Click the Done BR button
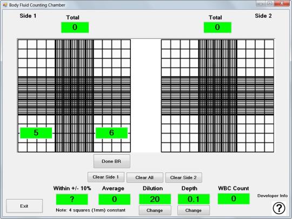292x219 pixels. tap(112, 161)
